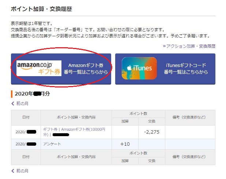Open アクション加算・交換履歴 link
Viewport: 226px width, 179px height.
(191, 46)
